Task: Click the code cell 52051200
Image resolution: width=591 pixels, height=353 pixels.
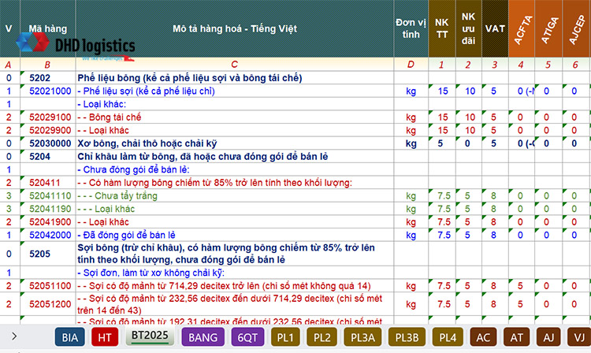Action: 50,304
